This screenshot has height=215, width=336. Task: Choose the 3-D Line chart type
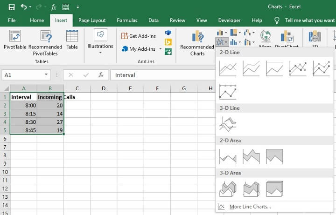tap(228, 124)
